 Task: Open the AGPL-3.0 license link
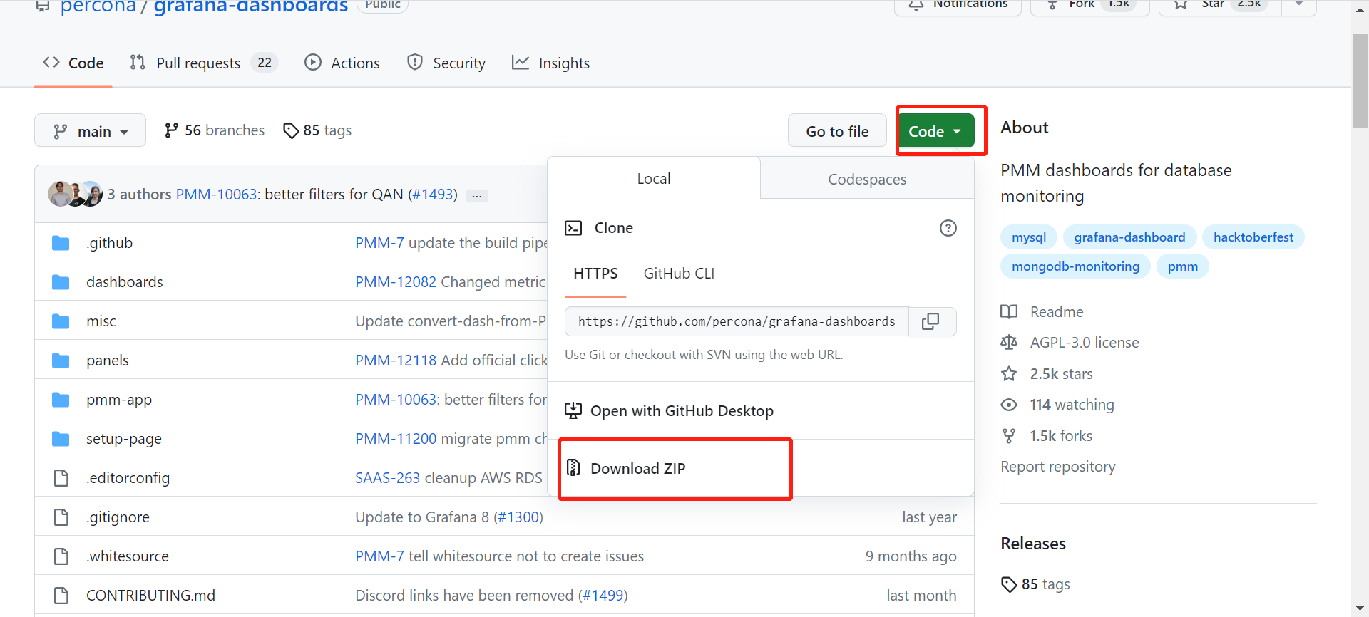pos(1070,343)
